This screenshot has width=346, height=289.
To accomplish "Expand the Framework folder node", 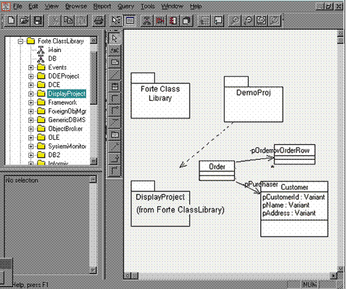I will (31, 102).
